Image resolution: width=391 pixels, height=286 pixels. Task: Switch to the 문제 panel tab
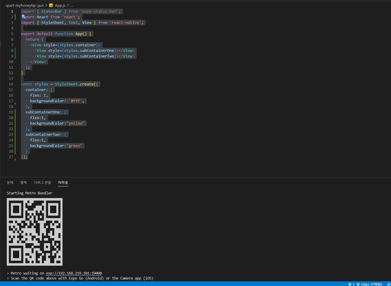click(x=10, y=183)
